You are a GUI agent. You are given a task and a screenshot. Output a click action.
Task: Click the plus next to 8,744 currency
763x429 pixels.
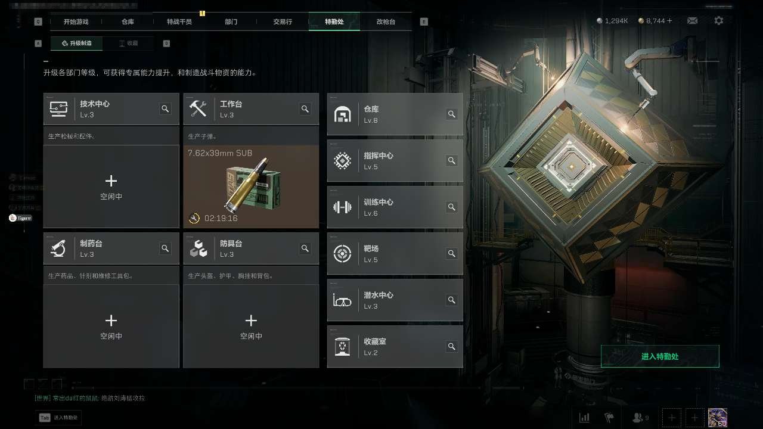pos(670,21)
